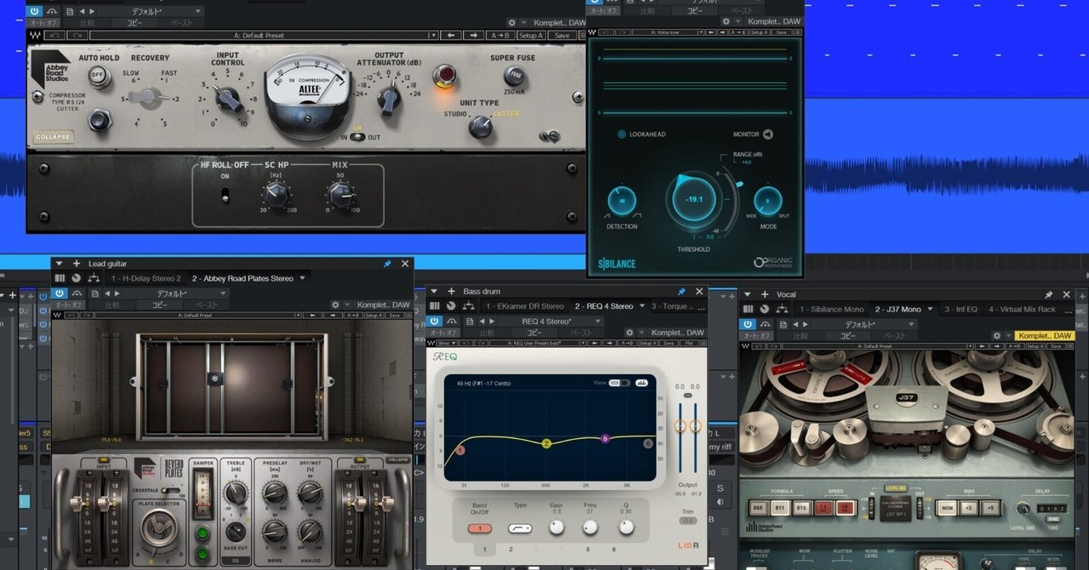Click the COLLAPSE button on RS124 compressor
Viewport: 1089px width, 570px height.
pos(54,137)
